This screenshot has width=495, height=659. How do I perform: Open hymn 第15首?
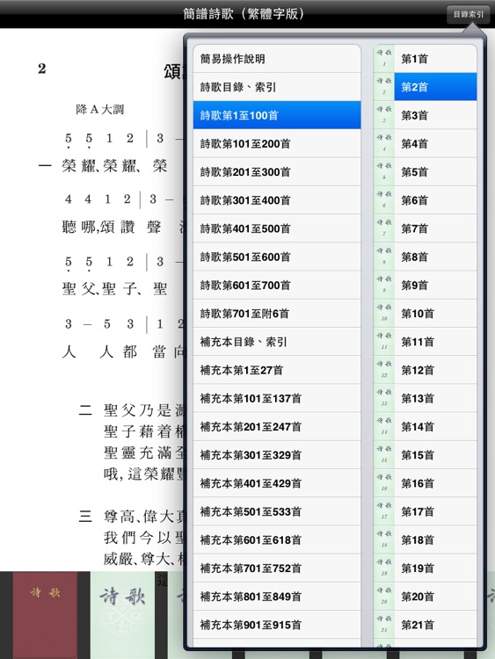pyautogui.click(x=426, y=455)
